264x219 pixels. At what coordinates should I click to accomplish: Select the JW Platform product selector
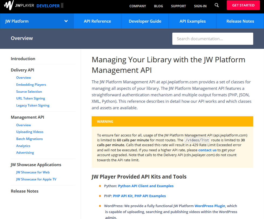point(37,21)
